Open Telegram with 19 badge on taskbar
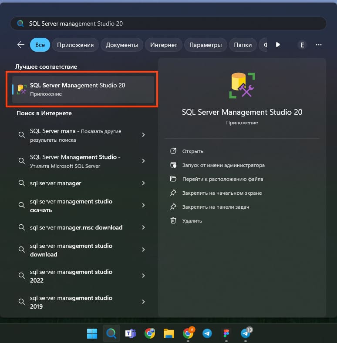Image resolution: width=337 pixels, height=343 pixels. click(x=246, y=333)
